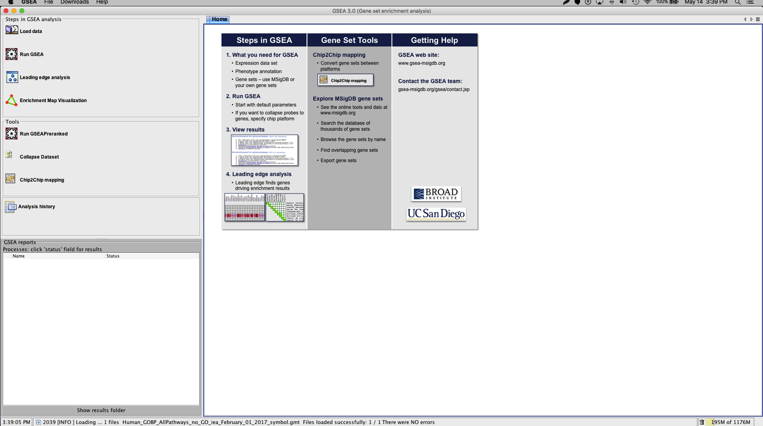
Task: Click the 'Explore MSigDB gene sets' heading
Action: click(348, 99)
